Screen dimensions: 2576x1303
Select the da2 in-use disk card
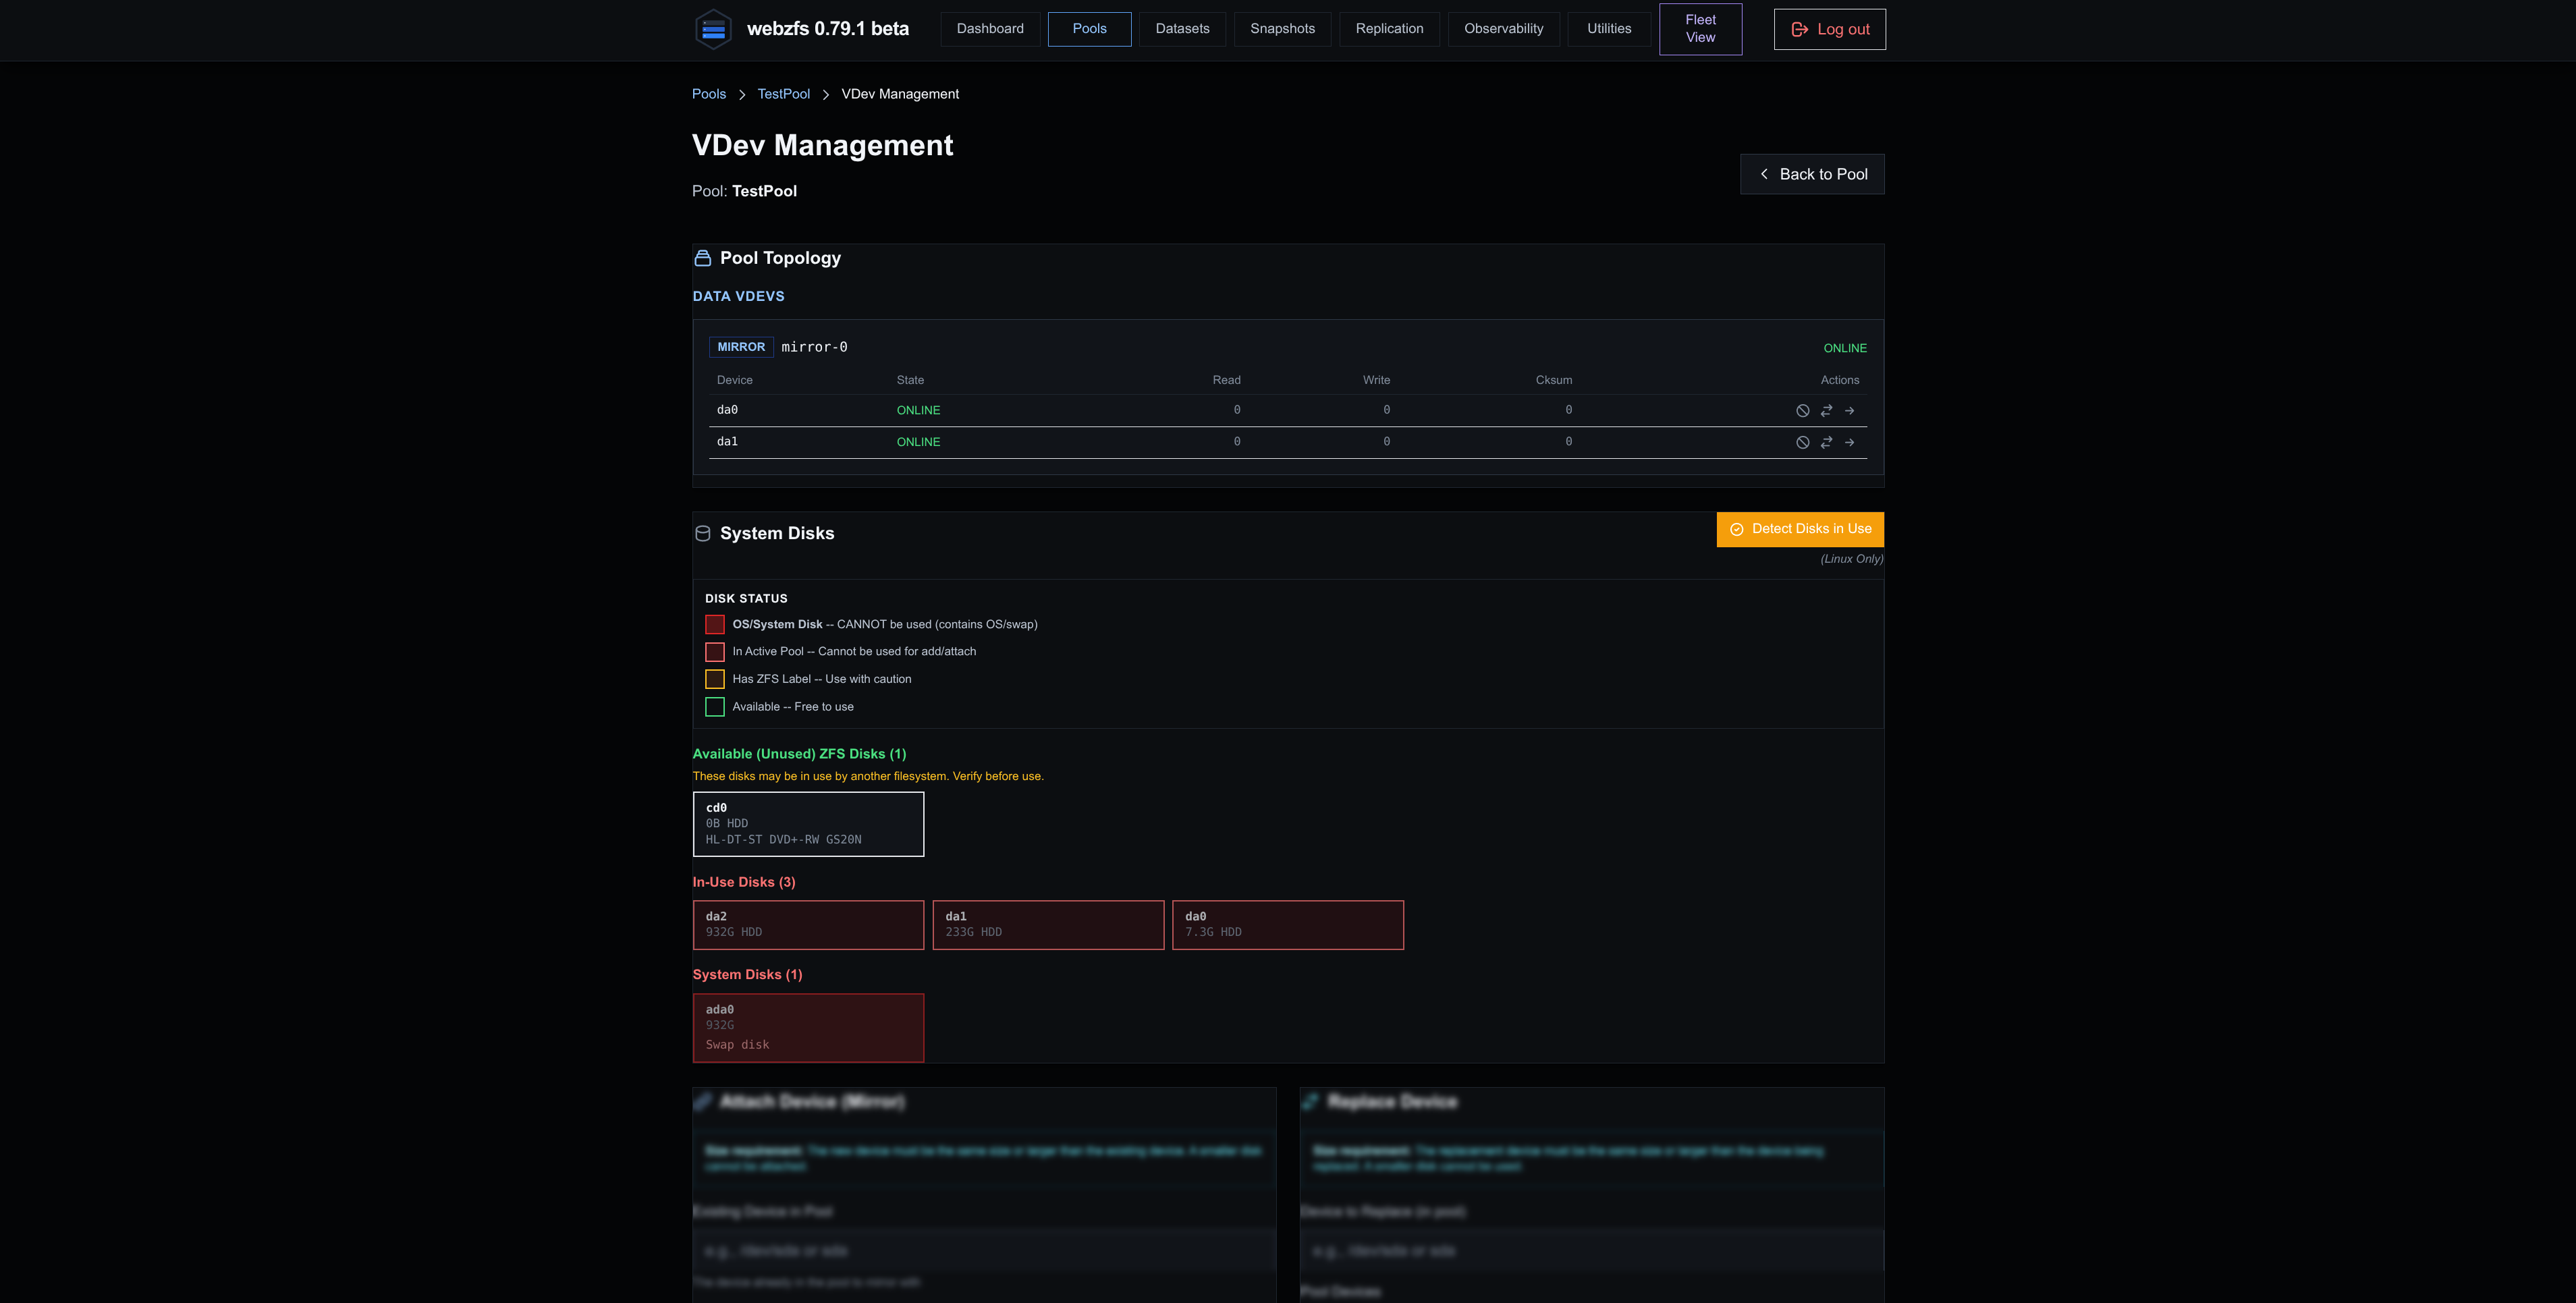click(808, 925)
